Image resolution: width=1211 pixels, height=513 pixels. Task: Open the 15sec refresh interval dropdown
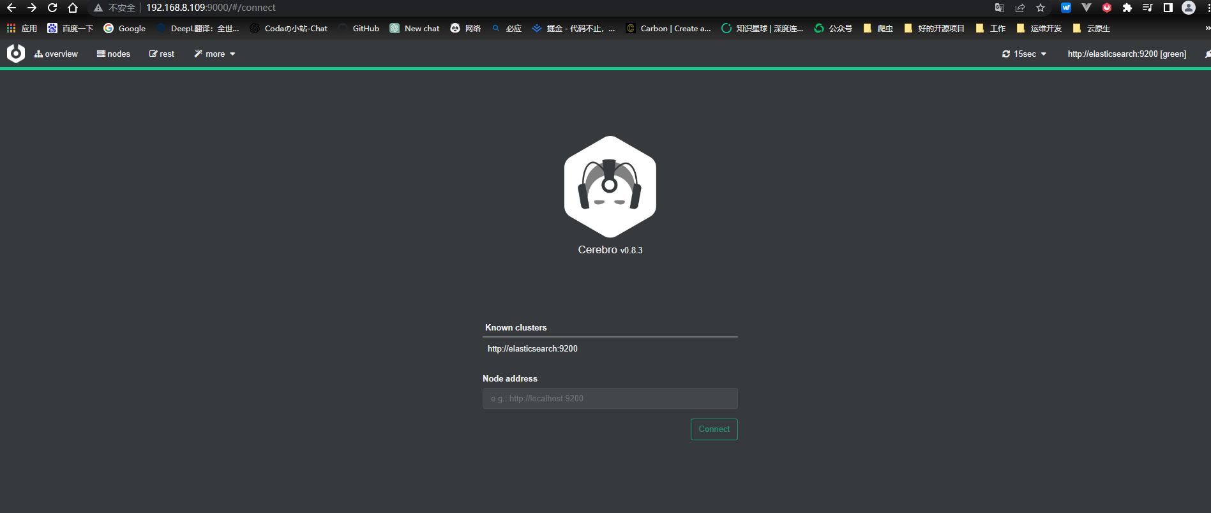pos(1024,54)
